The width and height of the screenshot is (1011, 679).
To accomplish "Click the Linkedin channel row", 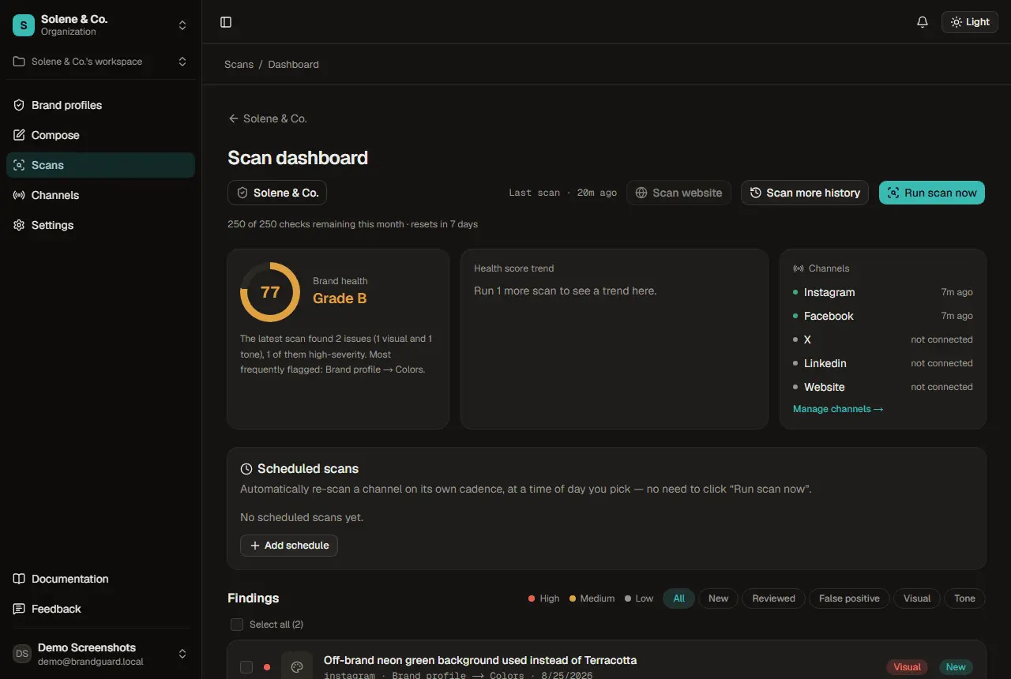I will pos(883,363).
